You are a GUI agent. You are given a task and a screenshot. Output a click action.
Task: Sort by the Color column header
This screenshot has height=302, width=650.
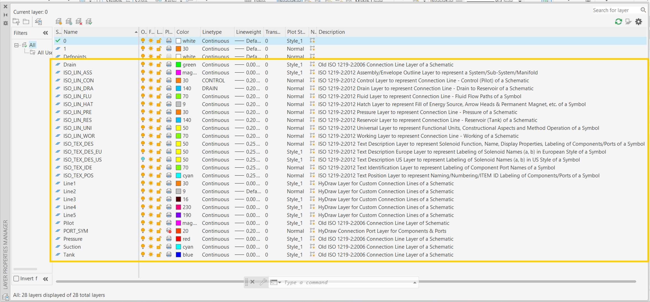point(183,32)
